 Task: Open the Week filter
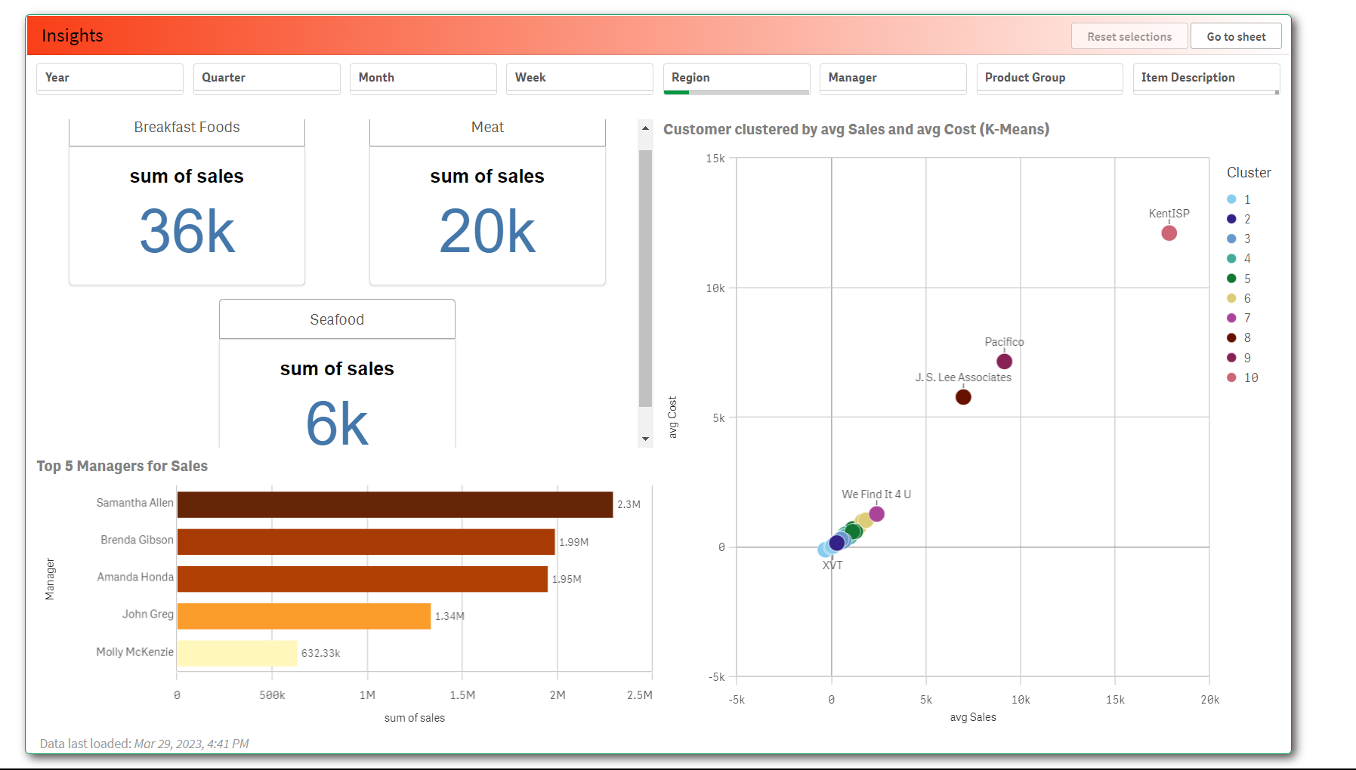[579, 78]
